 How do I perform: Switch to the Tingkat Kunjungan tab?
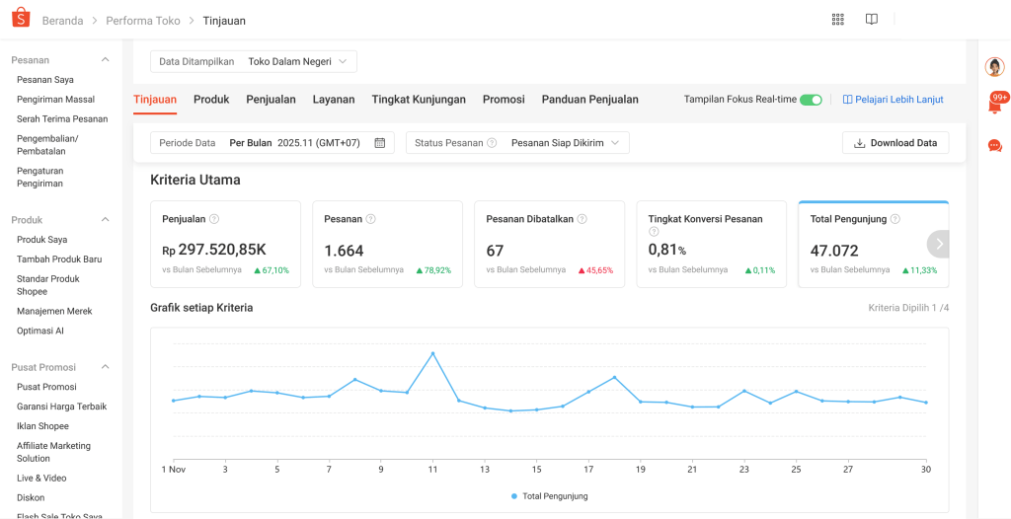pos(419,100)
